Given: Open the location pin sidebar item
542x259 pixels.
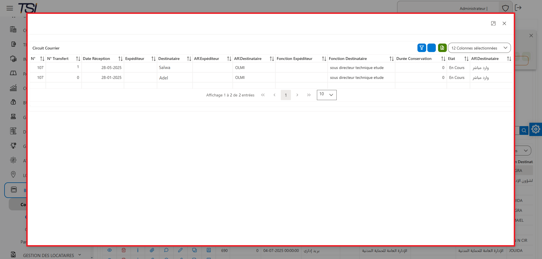Looking at the screenshot, I should (13, 174).
